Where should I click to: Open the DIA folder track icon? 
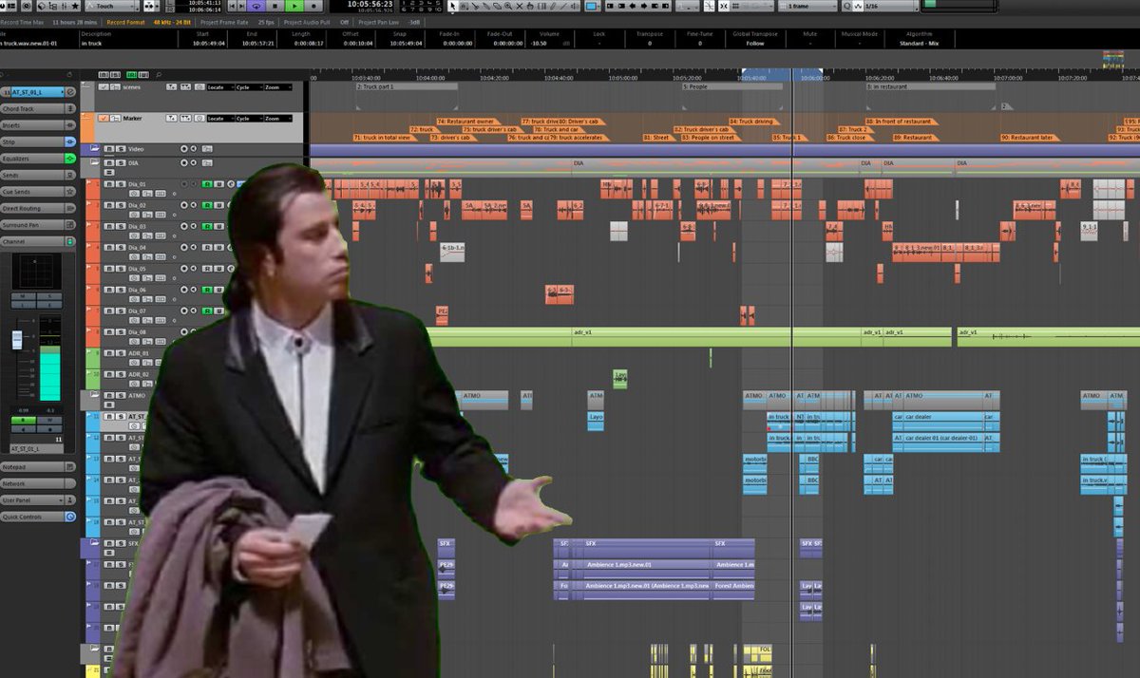point(94,161)
